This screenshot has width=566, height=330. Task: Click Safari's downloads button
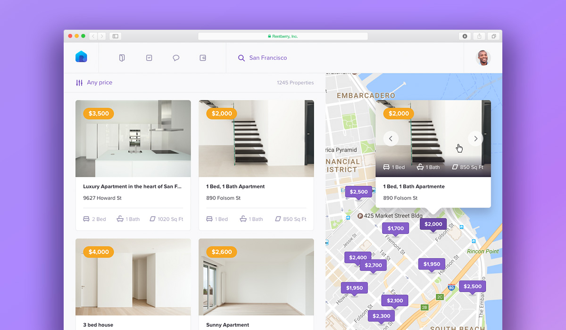465,36
